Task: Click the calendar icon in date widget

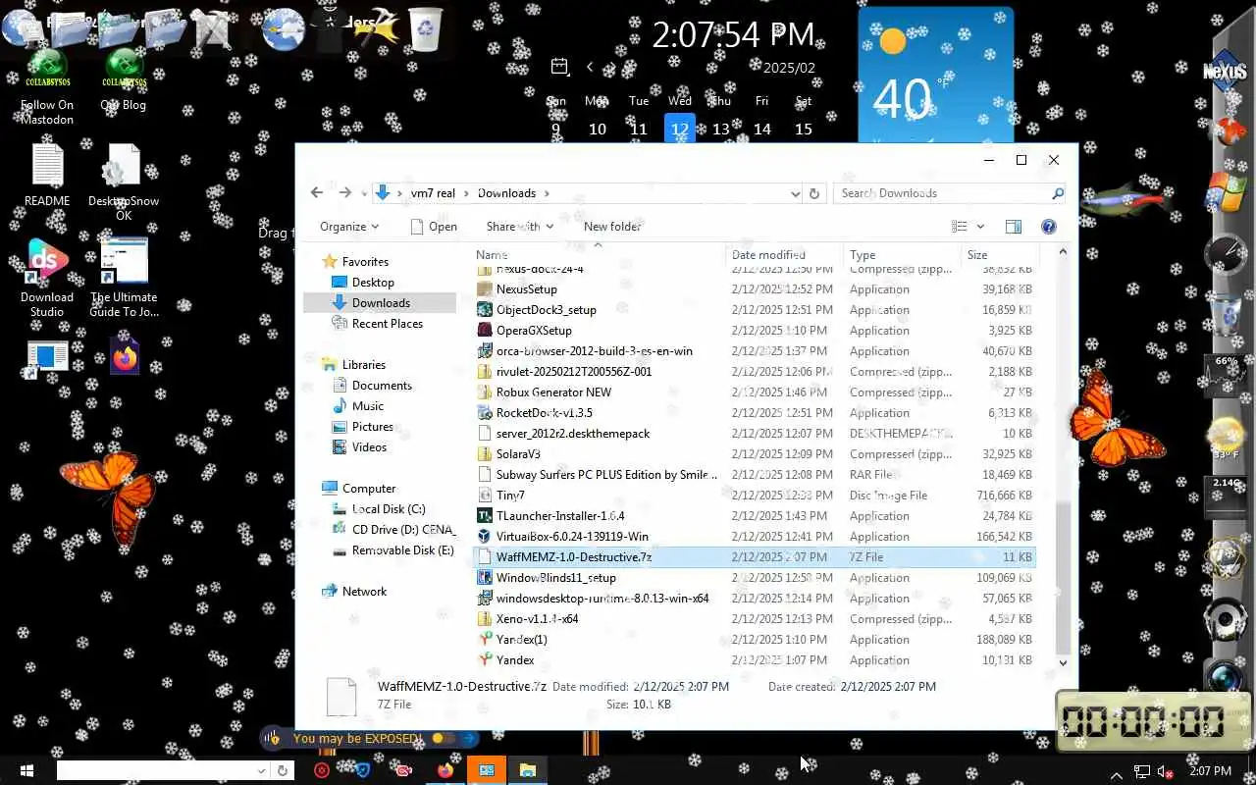Action: (559, 67)
